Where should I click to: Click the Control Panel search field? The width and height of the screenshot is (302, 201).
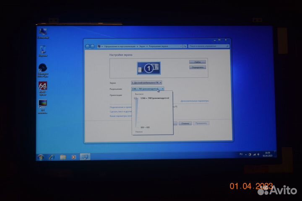pyautogui.click(x=208, y=46)
